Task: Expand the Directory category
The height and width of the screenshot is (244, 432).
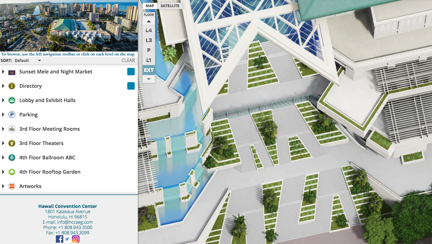Action: pos(3,86)
